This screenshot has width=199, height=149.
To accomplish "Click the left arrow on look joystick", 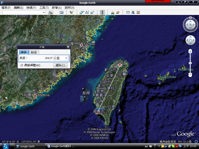I will tap(187, 25).
